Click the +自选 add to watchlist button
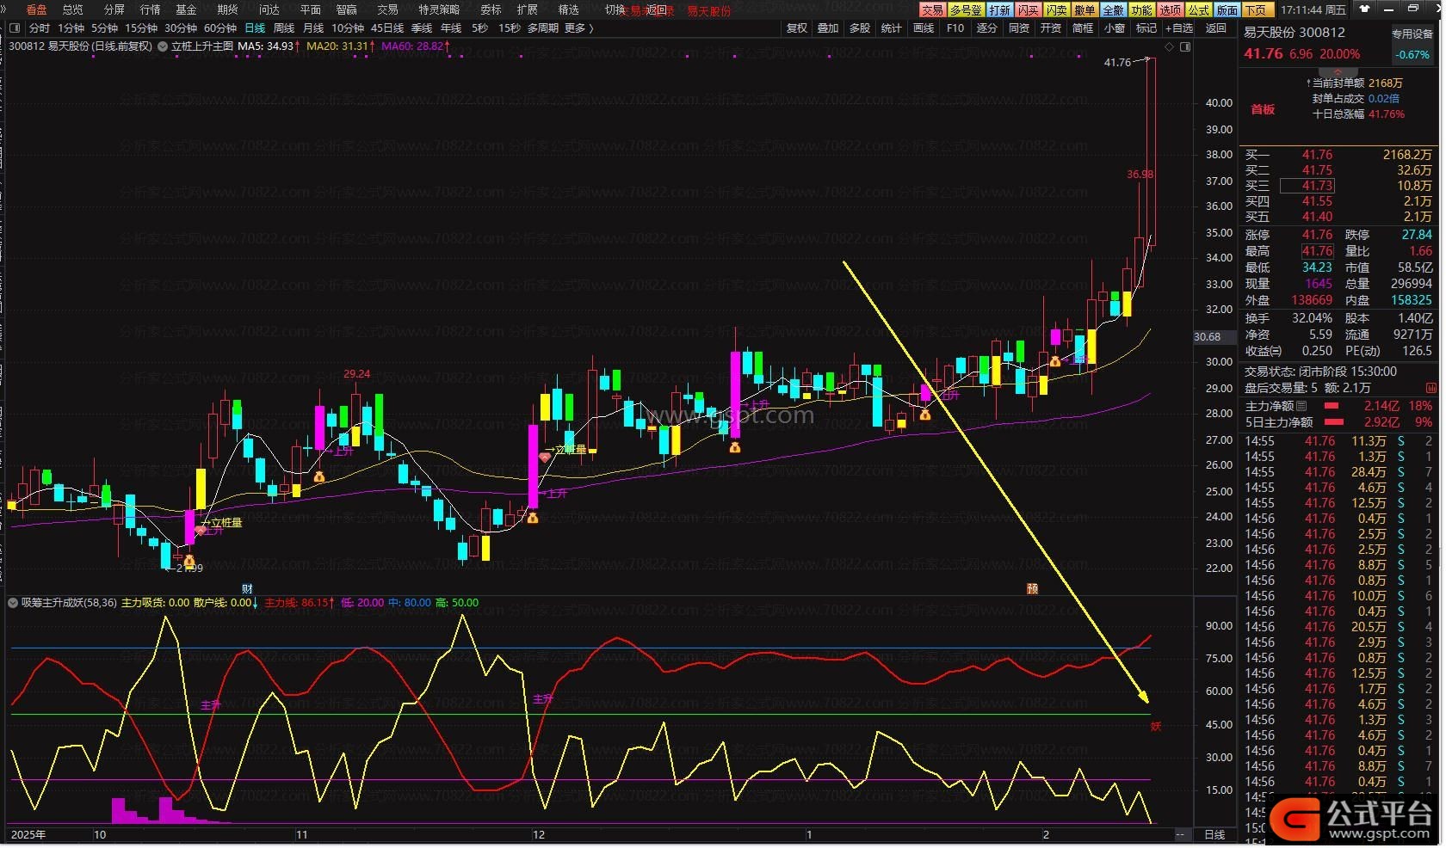 click(x=1179, y=28)
